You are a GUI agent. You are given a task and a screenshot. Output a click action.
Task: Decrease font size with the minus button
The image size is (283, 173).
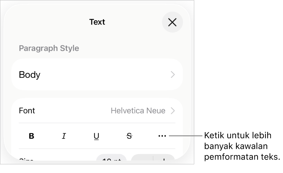(x=142, y=159)
